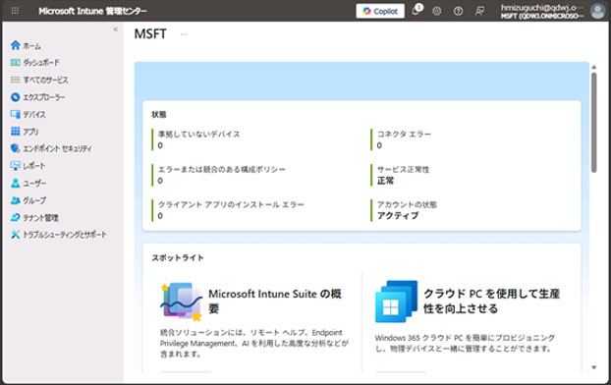611x385 pixels.
Task: Click the グループ icon in sidebar
Action: pyautogui.click(x=15, y=200)
